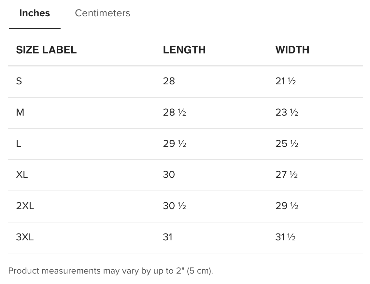Select the 31 ½ width cell
The height and width of the screenshot is (284, 370).
click(x=285, y=237)
